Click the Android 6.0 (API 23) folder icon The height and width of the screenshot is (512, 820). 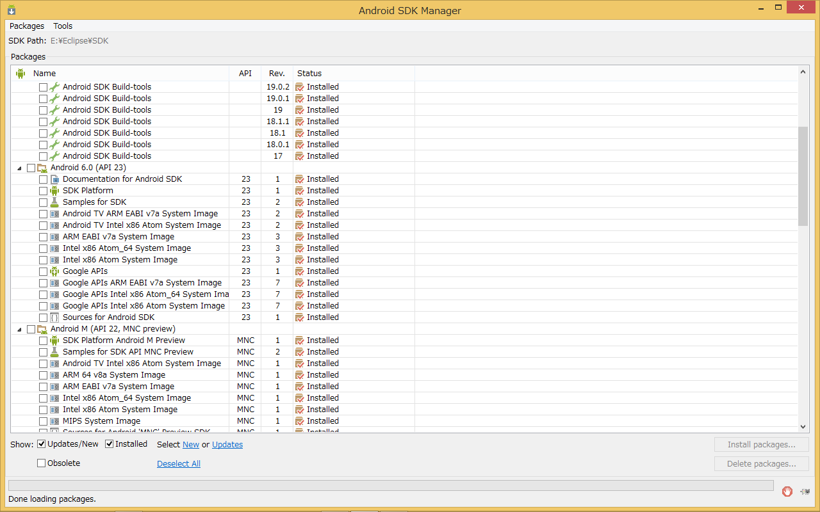coord(42,168)
